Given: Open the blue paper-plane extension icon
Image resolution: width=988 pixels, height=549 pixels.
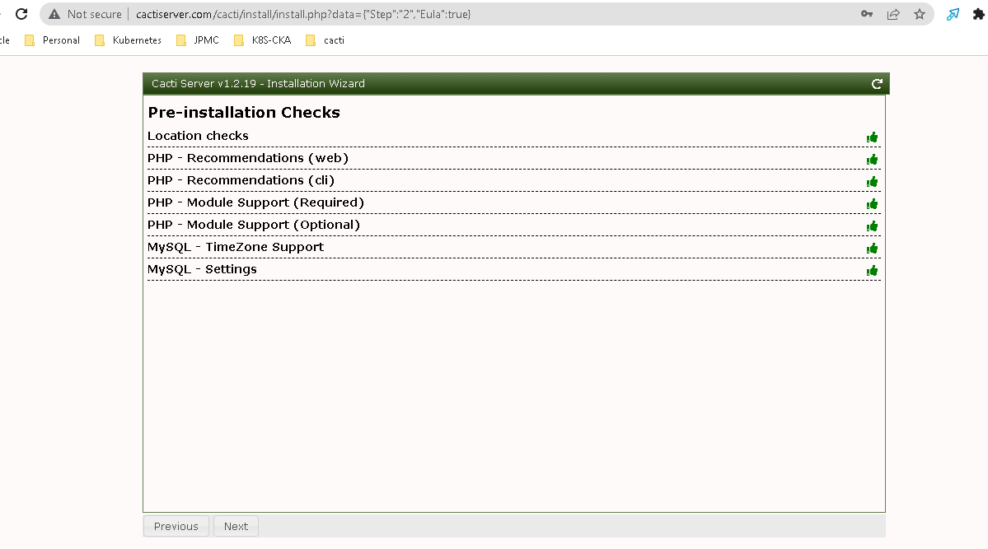Looking at the screenshot, I should [953, 14].
